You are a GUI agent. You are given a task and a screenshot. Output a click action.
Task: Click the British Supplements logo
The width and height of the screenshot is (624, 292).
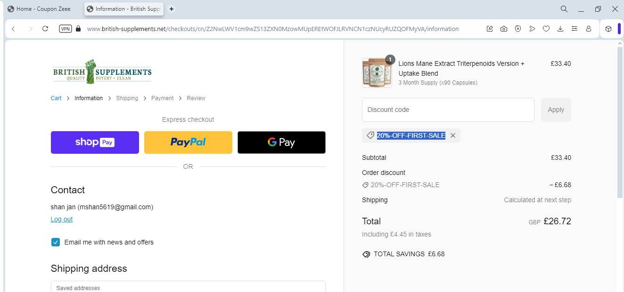pos(102,71)
